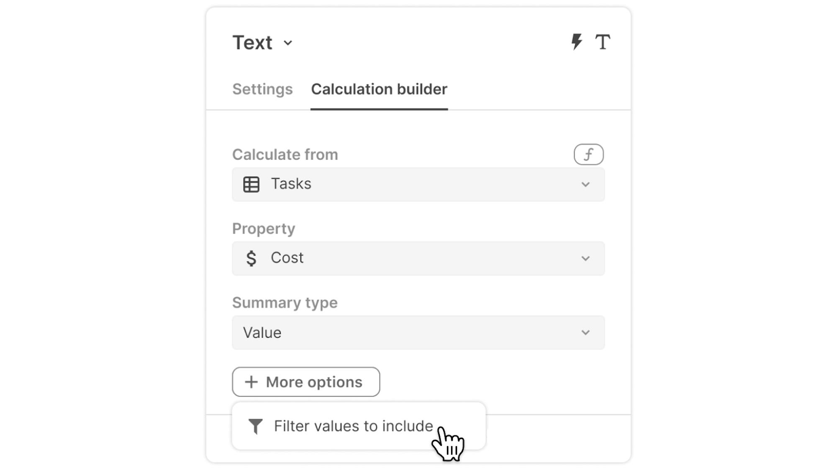Click the Text heading title
Image resolution: width=837 pixels, height=470 pixels.
click(252, 43)
